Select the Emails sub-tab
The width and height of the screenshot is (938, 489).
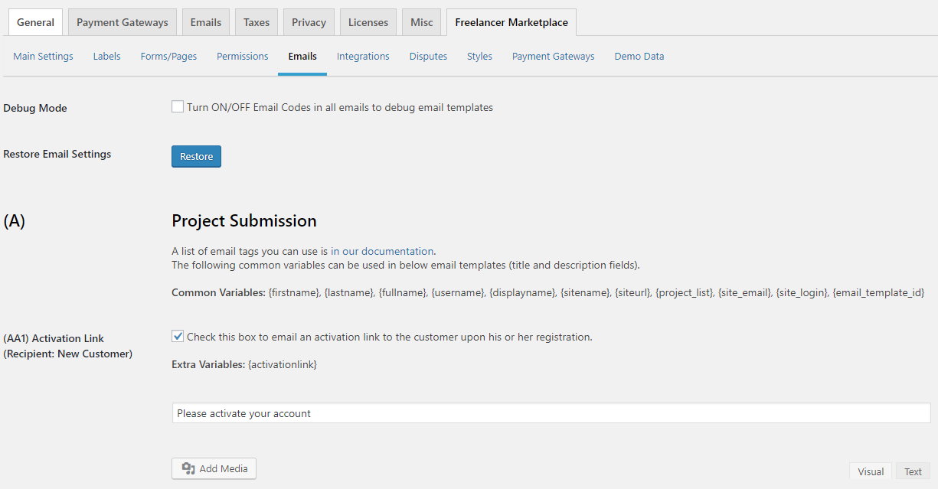point(302,56)
